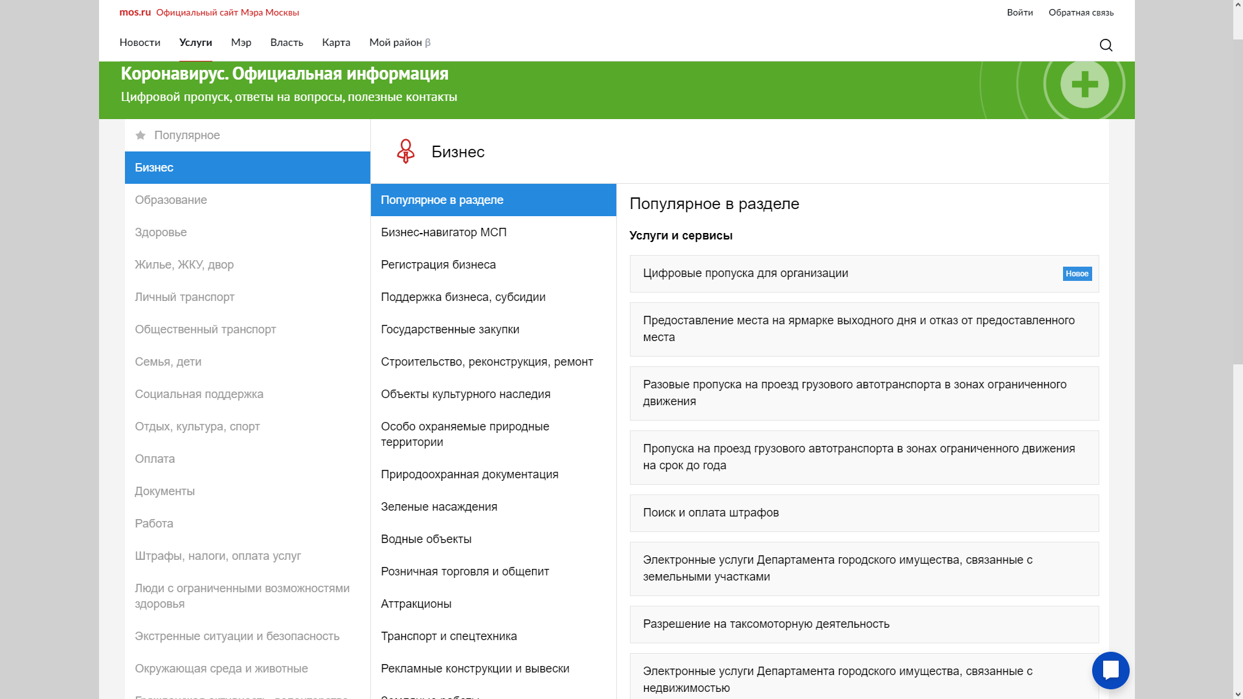1243x699 pixels.
Task: Open Природоохранная документация subcategory
Action: click(493, 474)
